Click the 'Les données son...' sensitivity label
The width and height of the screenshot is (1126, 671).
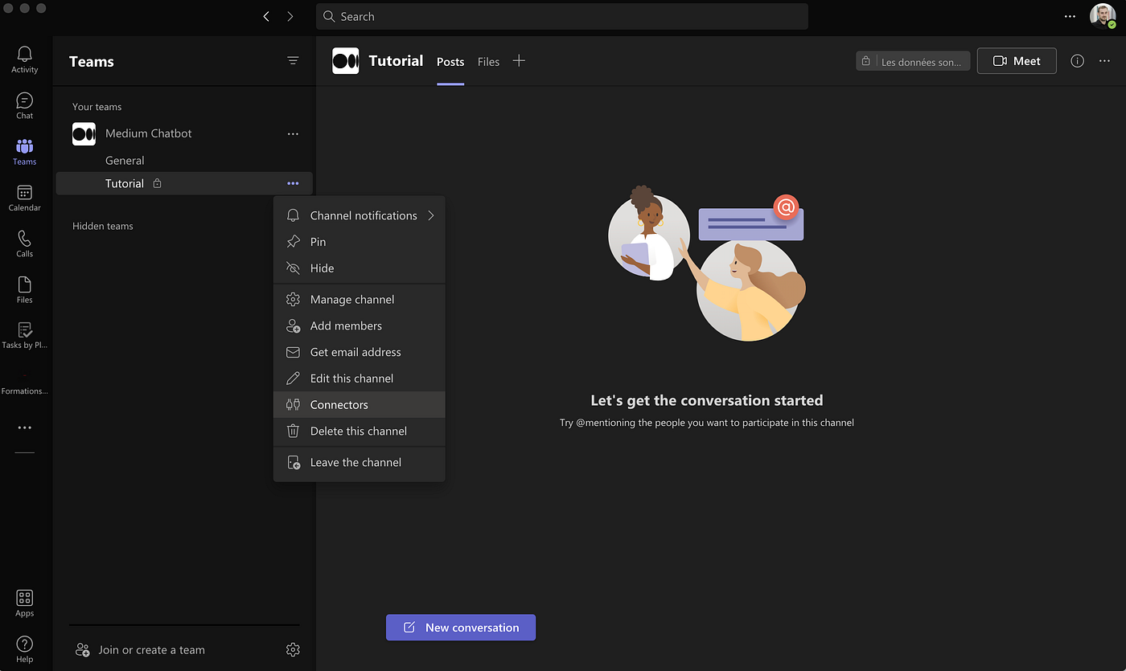[x=913, y=61]
